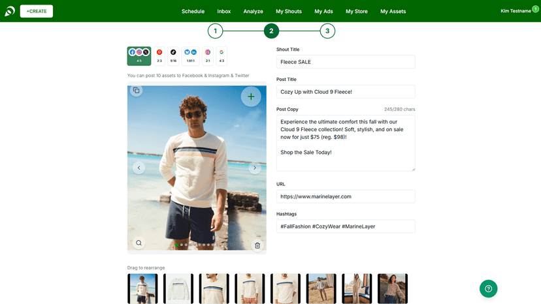Click the Post Copy resize handle

pyautogui.click(x=413, y=169)
